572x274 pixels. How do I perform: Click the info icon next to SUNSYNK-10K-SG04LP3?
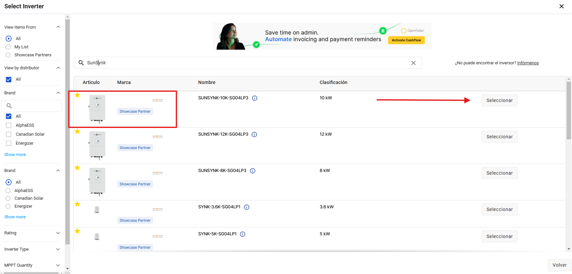pyautogui.click(x=254, y=98)
